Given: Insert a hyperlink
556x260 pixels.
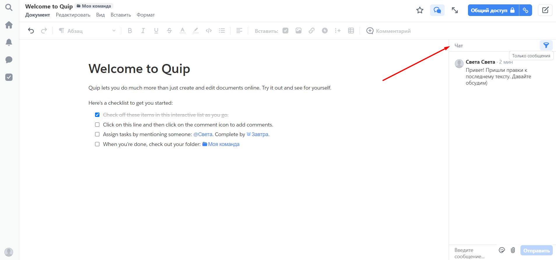Looking at the screenshot, I should tap(312, 31).
